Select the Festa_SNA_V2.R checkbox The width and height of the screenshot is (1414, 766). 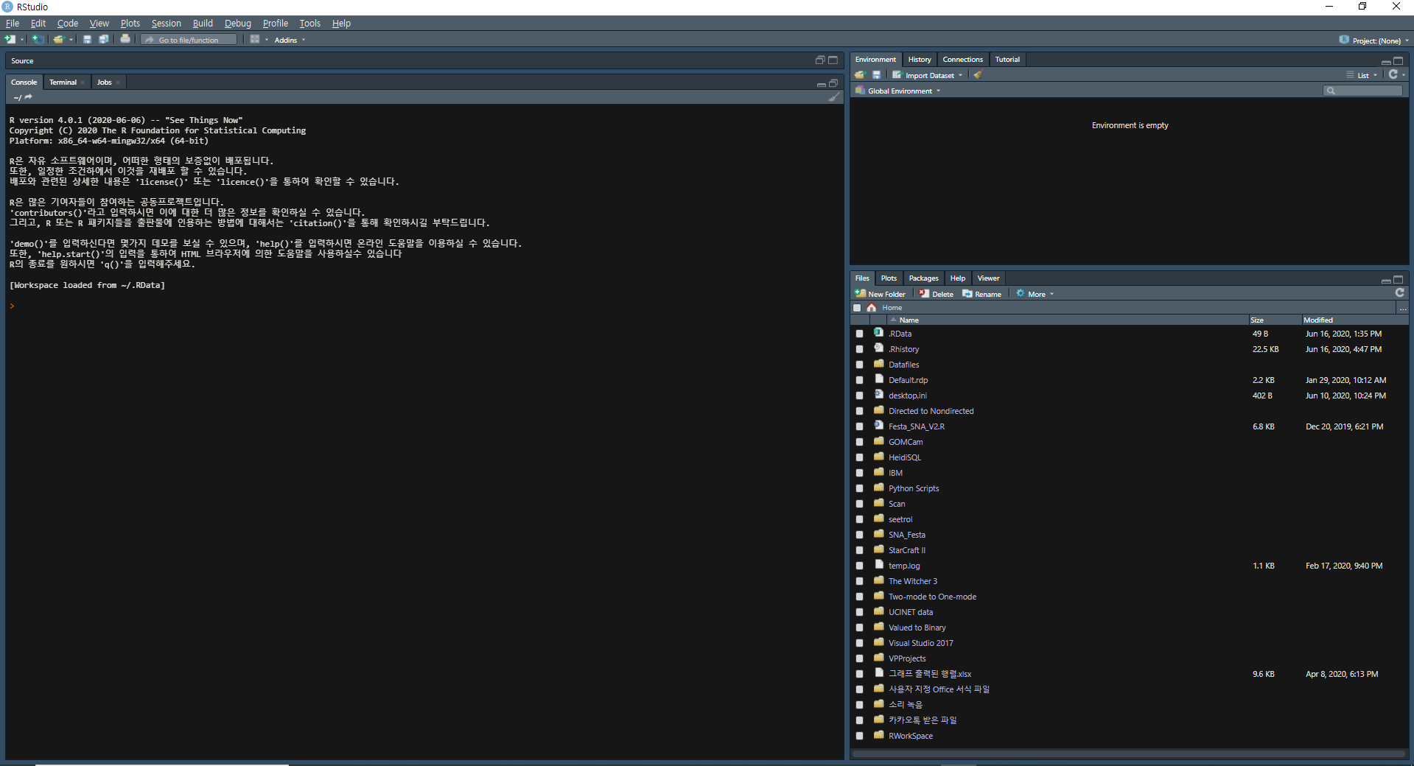pyautogui.click(x=859, y=426)
